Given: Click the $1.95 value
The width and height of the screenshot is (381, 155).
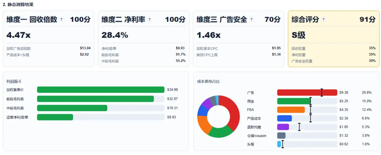Looking at the screenshot, I should tap(276, 48).
